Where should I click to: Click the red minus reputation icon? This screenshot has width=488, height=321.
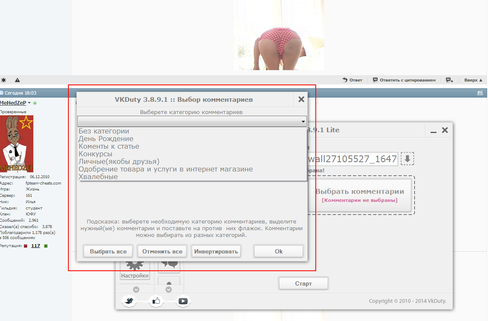[x=25, y=246]
